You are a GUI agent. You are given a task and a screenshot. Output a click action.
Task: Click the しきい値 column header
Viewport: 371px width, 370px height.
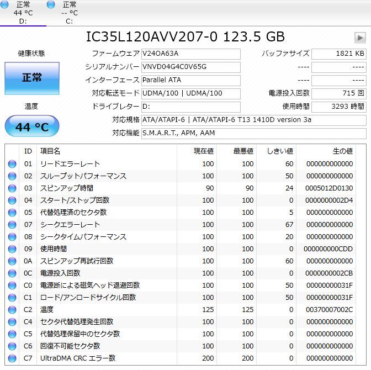tap(277, 151)
